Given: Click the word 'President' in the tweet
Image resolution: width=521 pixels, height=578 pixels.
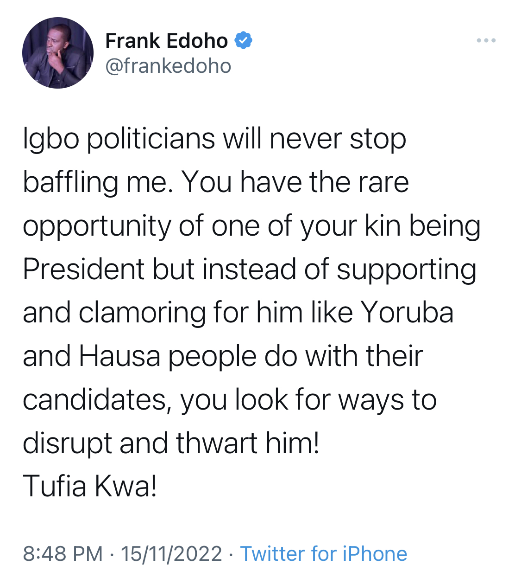Looking at the screenshot, I should click(x=83, y=269).
